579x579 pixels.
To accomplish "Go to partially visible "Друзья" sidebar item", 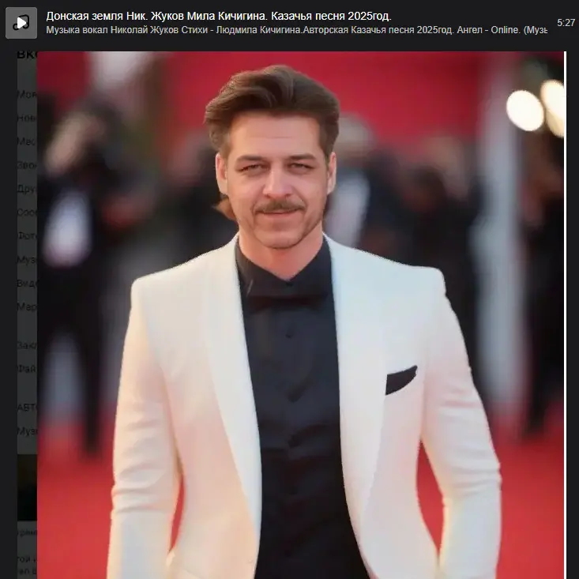I will [x=26, y=189].
